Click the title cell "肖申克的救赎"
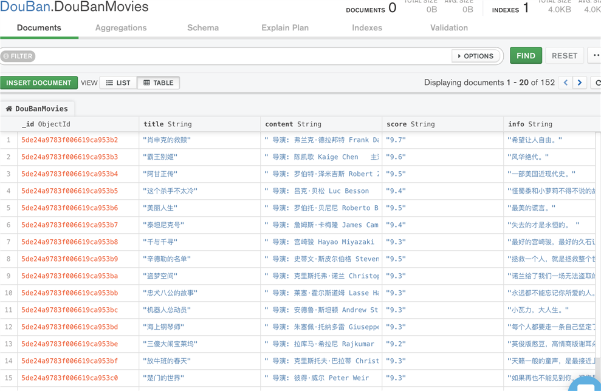The width and height of the screenshot is (601, 391). click(199, 140)
